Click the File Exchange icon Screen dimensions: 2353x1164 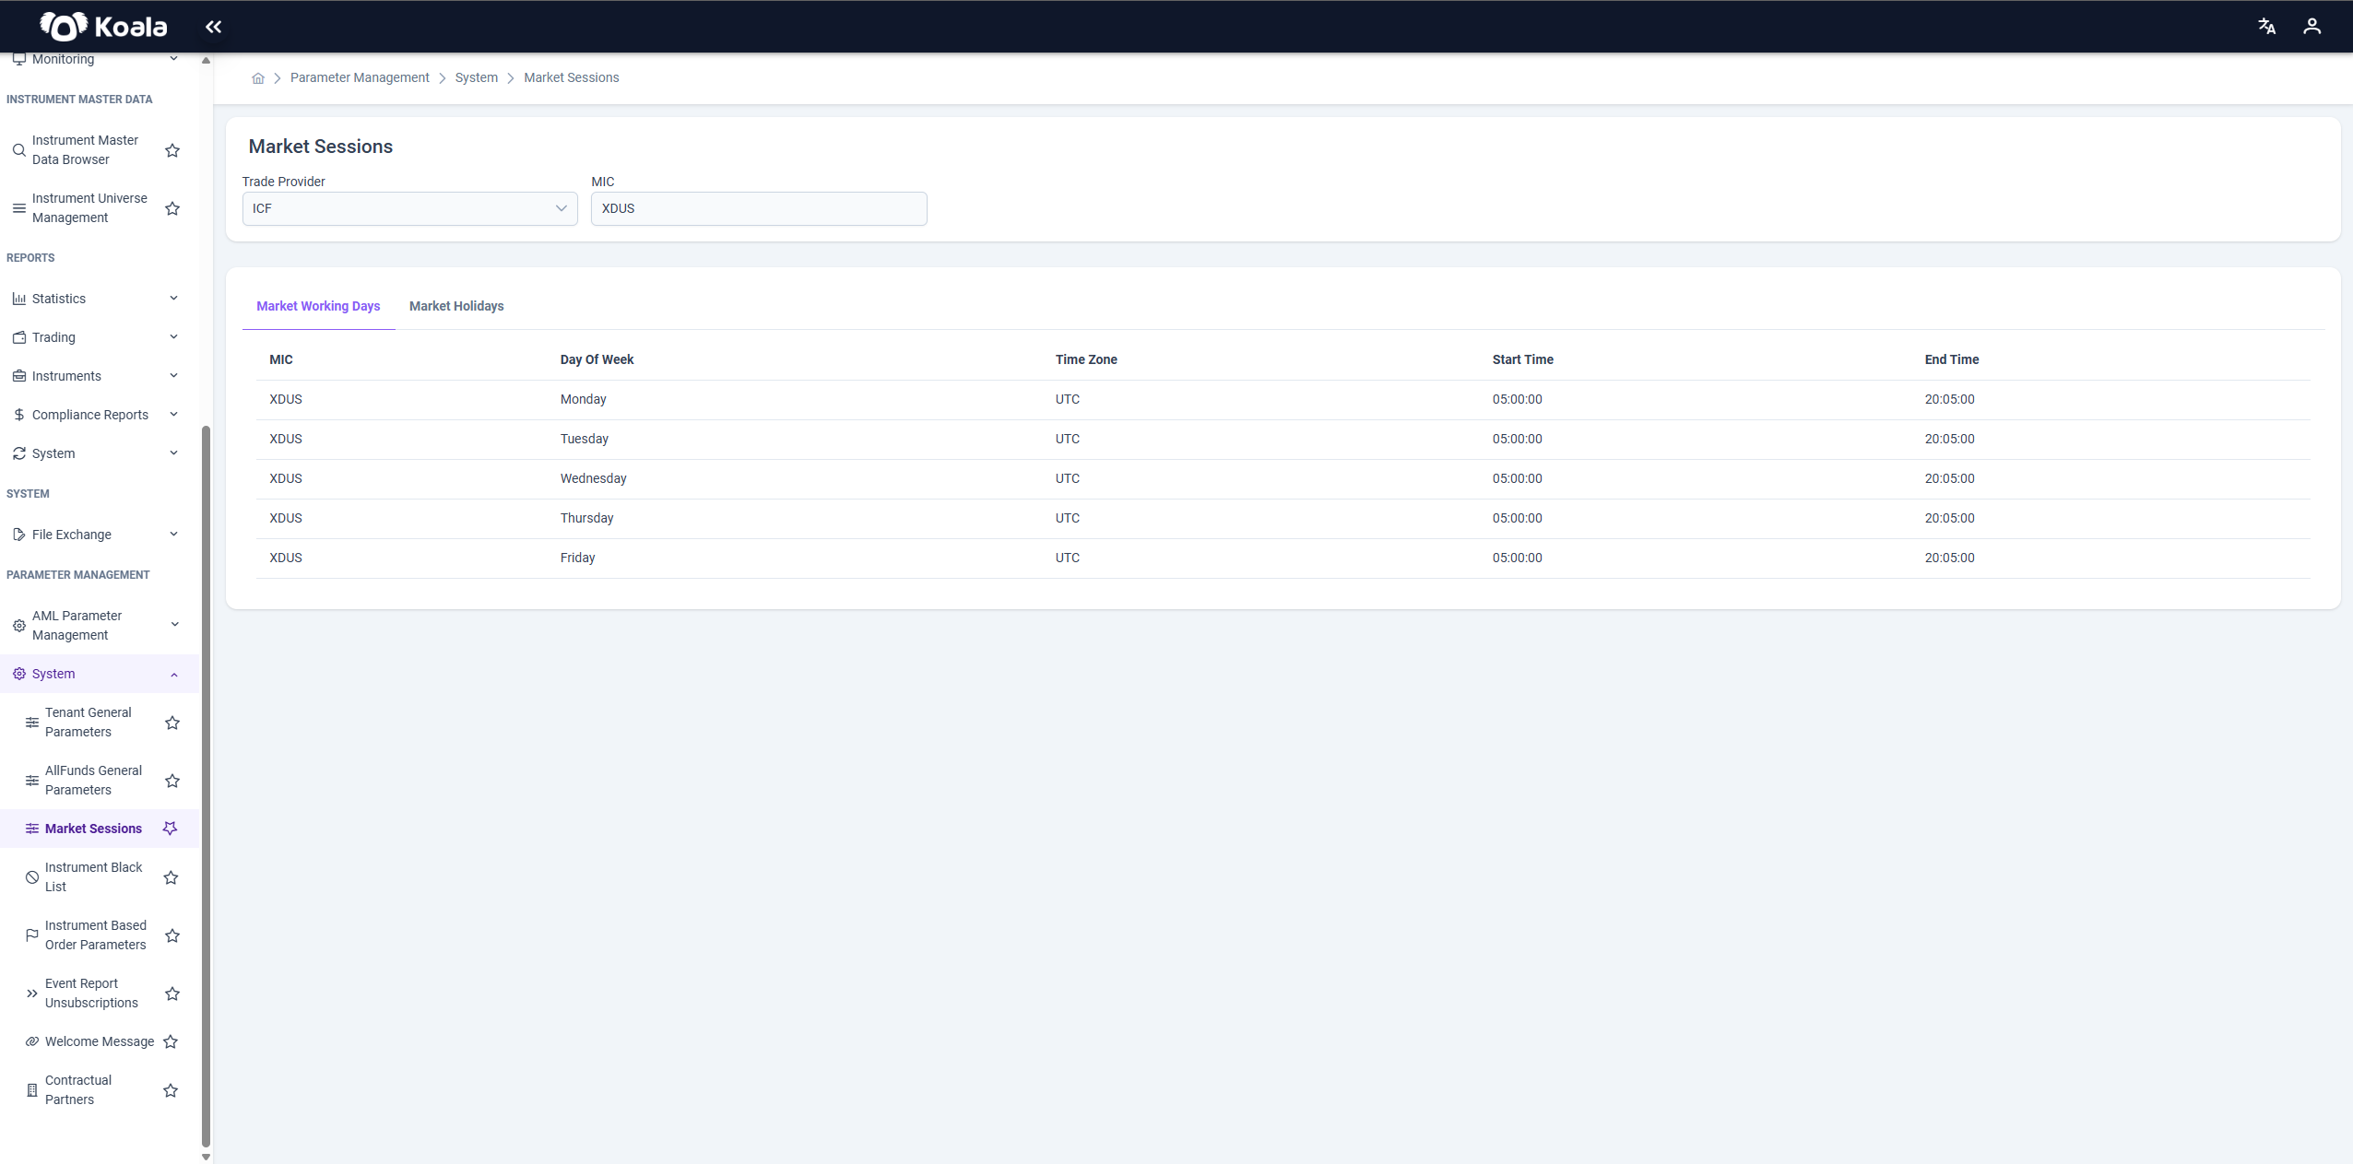18,535
